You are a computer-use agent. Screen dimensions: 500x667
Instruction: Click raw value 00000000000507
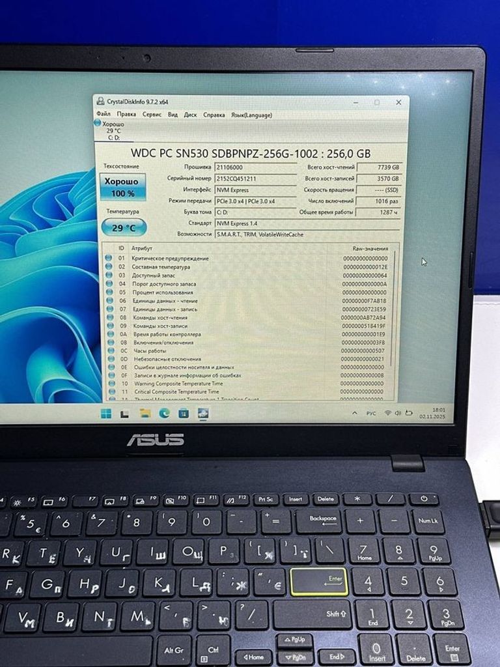(363, 350)
